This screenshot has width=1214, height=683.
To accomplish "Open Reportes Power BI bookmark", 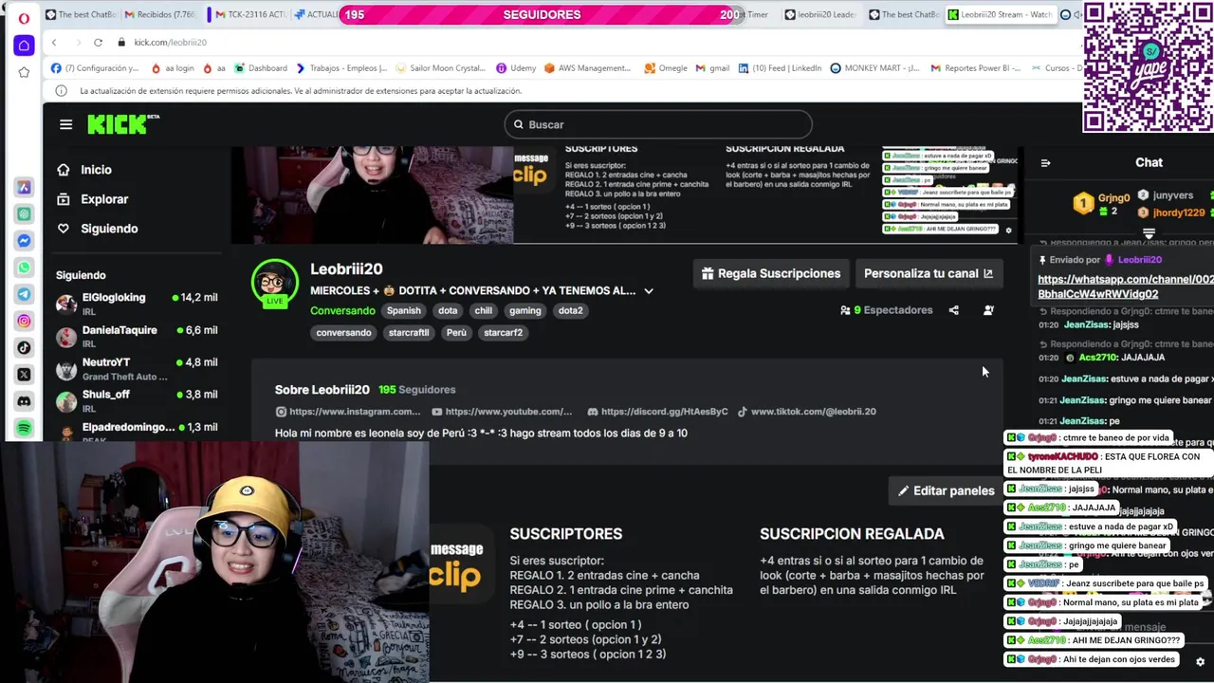I will (x=976, y=68).
